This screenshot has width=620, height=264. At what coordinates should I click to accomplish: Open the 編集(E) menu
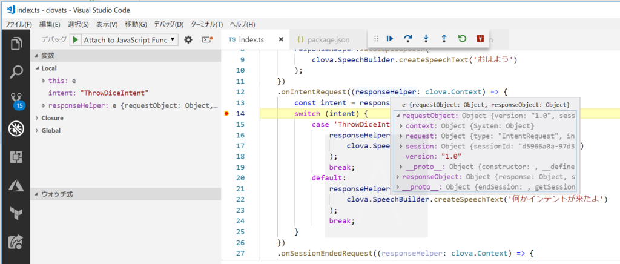(50, 24)
